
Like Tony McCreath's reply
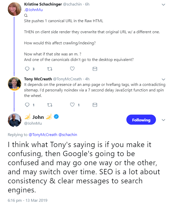pyautogui.click(x=72, y=105)
